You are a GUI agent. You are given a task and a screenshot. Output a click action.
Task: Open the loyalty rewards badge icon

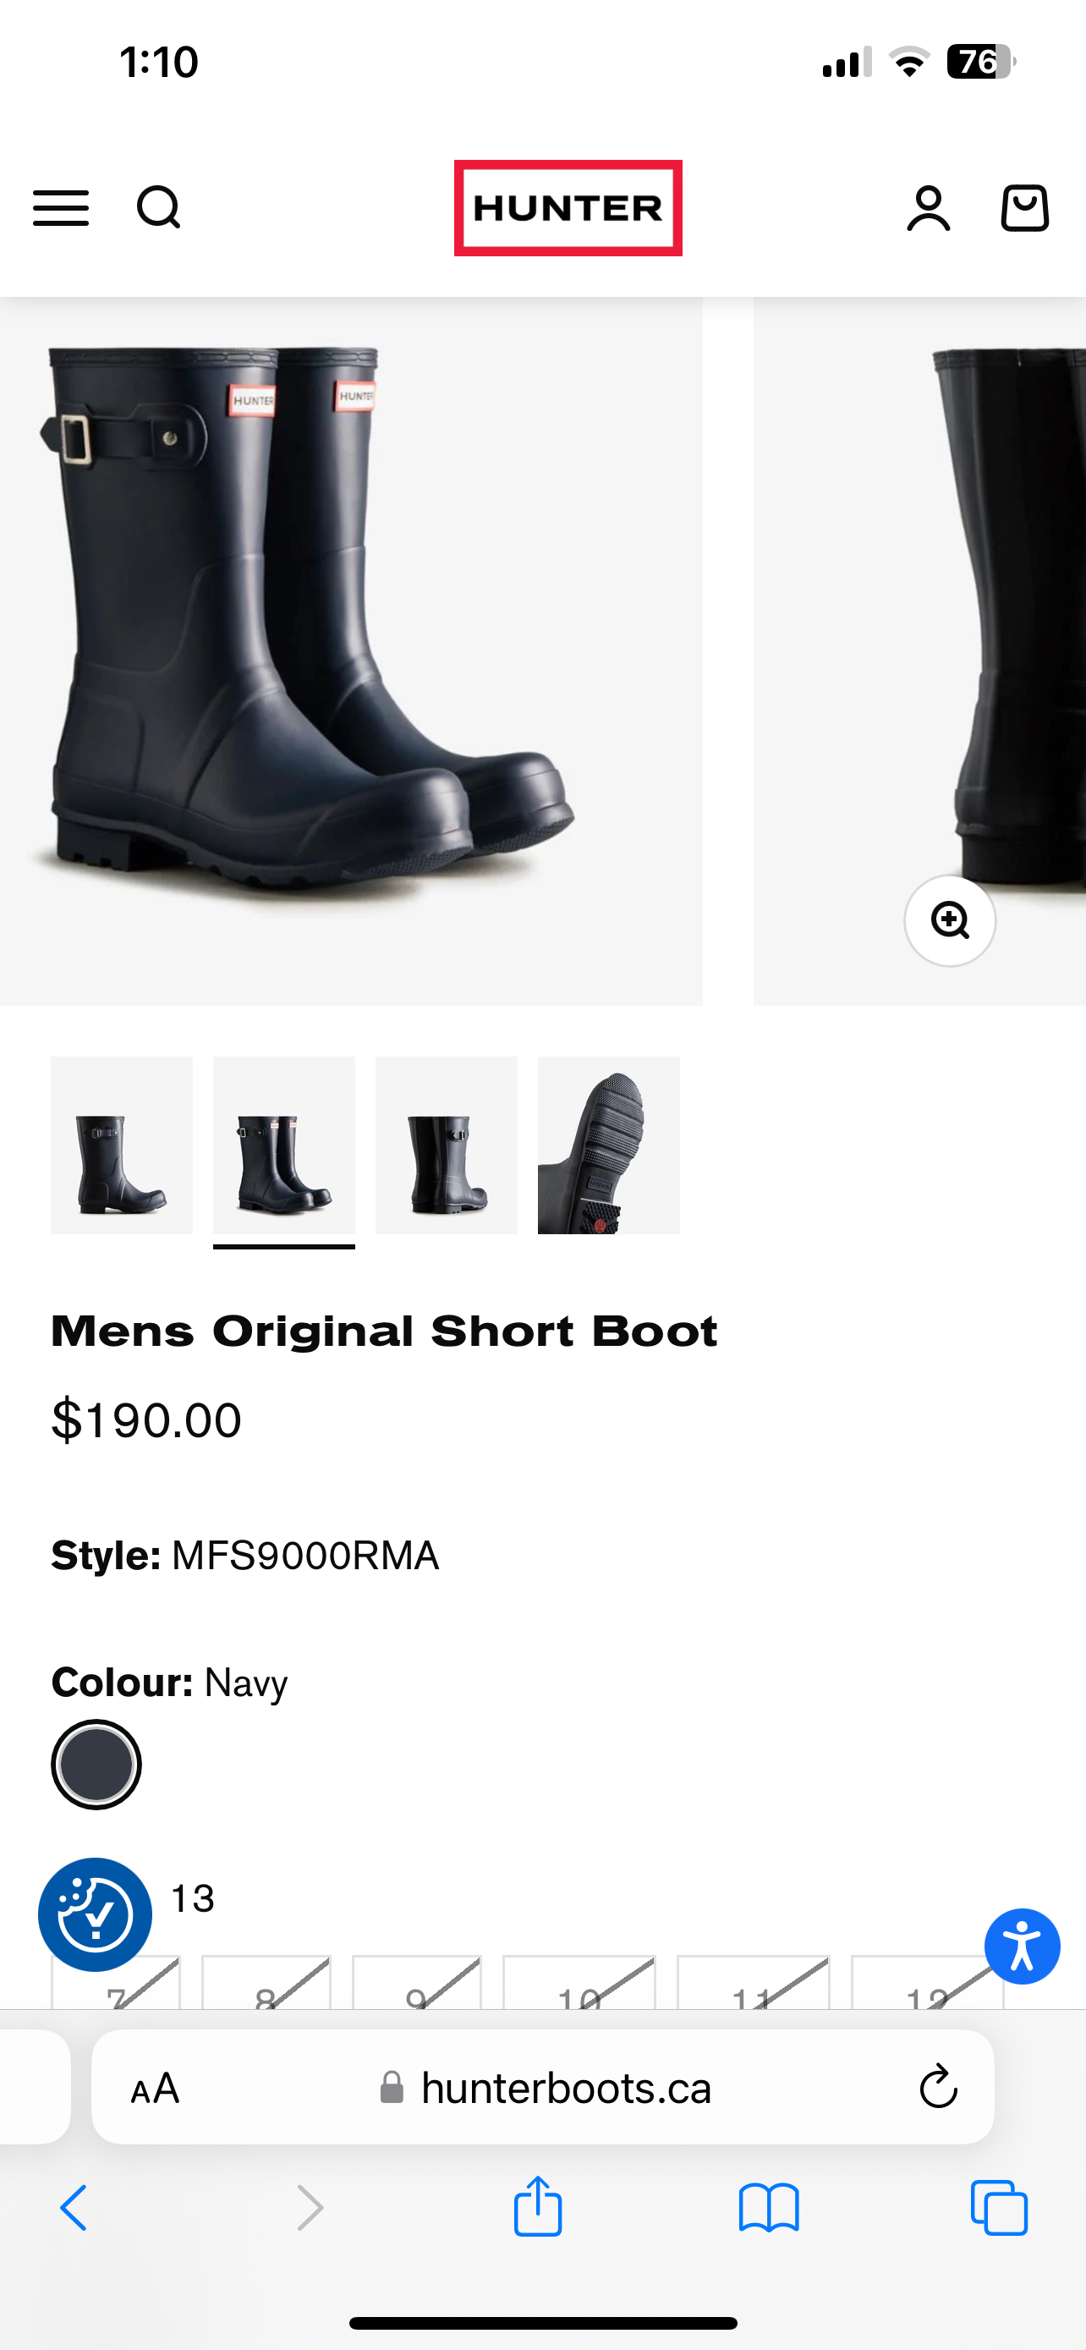pyautogui.click(x=94, y=1913)
